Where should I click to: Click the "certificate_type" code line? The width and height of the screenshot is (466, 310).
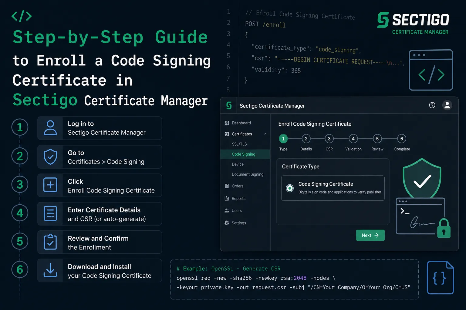point(306,48)
